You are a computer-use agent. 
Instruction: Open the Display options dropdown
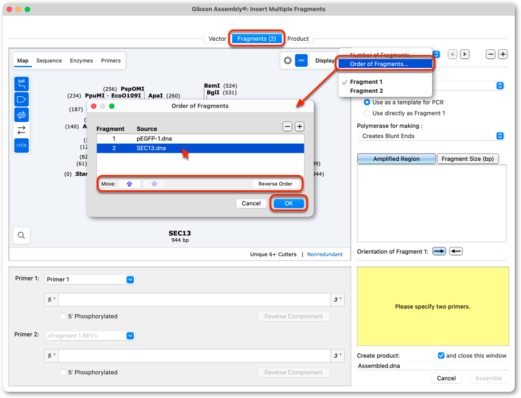[x=324, y=61]
